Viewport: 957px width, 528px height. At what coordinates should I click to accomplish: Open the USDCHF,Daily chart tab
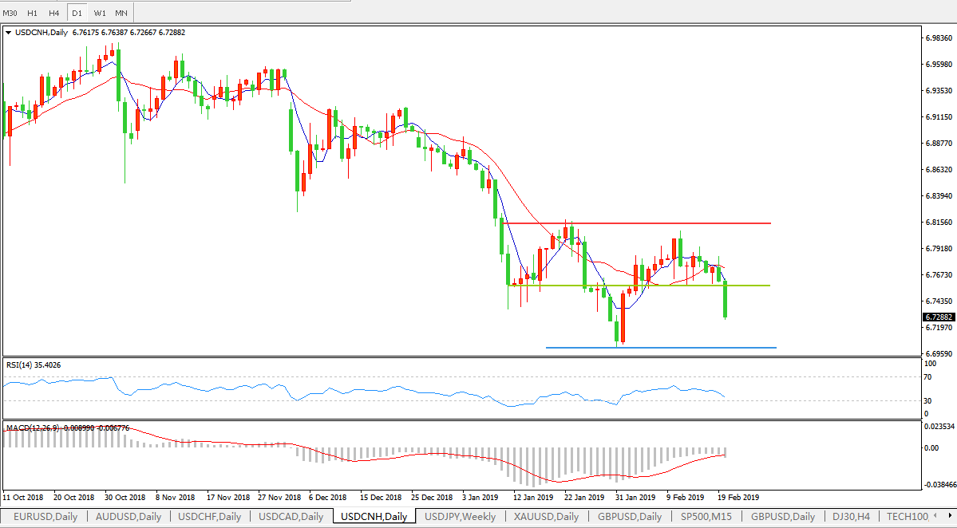pos(210,517)
